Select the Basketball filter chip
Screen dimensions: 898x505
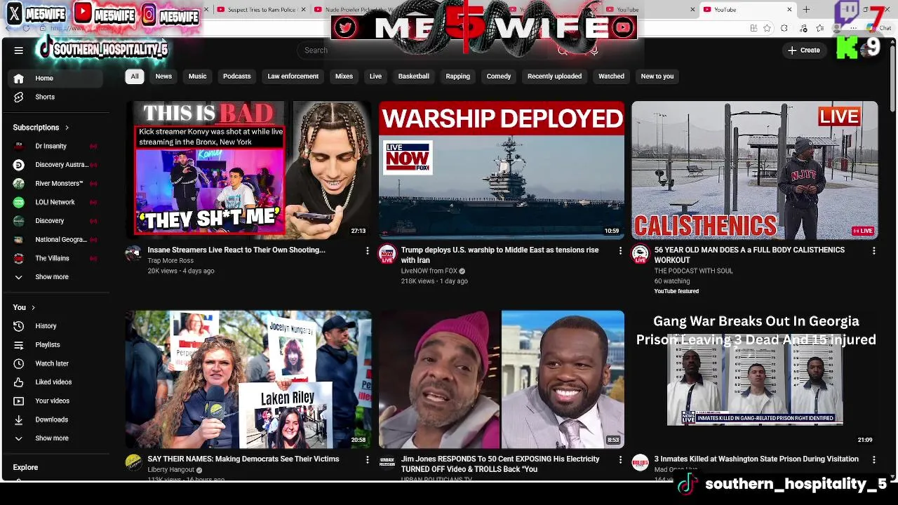[x=414, y=76]
